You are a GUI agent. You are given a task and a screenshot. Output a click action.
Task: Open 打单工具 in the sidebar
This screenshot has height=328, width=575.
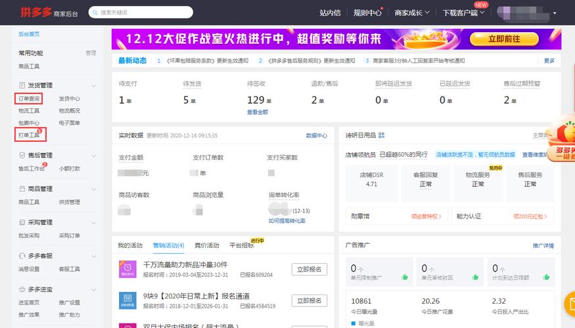[x=30, y=134]
